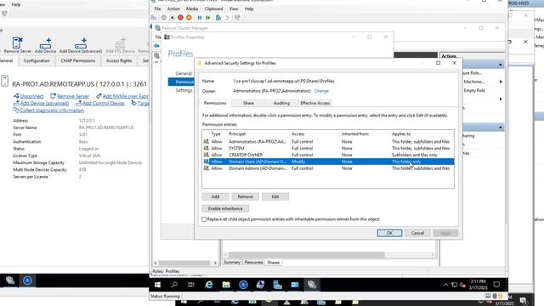Open CHAP Permissions tab

point(77,60)
